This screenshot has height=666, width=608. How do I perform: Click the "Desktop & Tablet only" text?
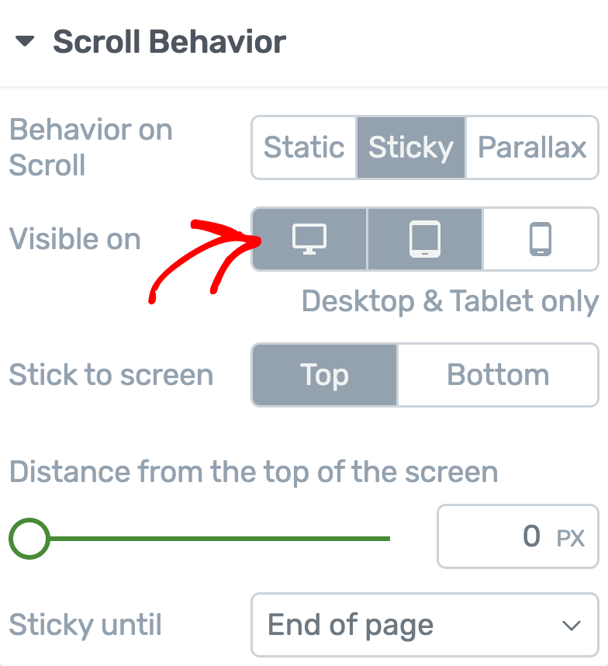[450, 301]
